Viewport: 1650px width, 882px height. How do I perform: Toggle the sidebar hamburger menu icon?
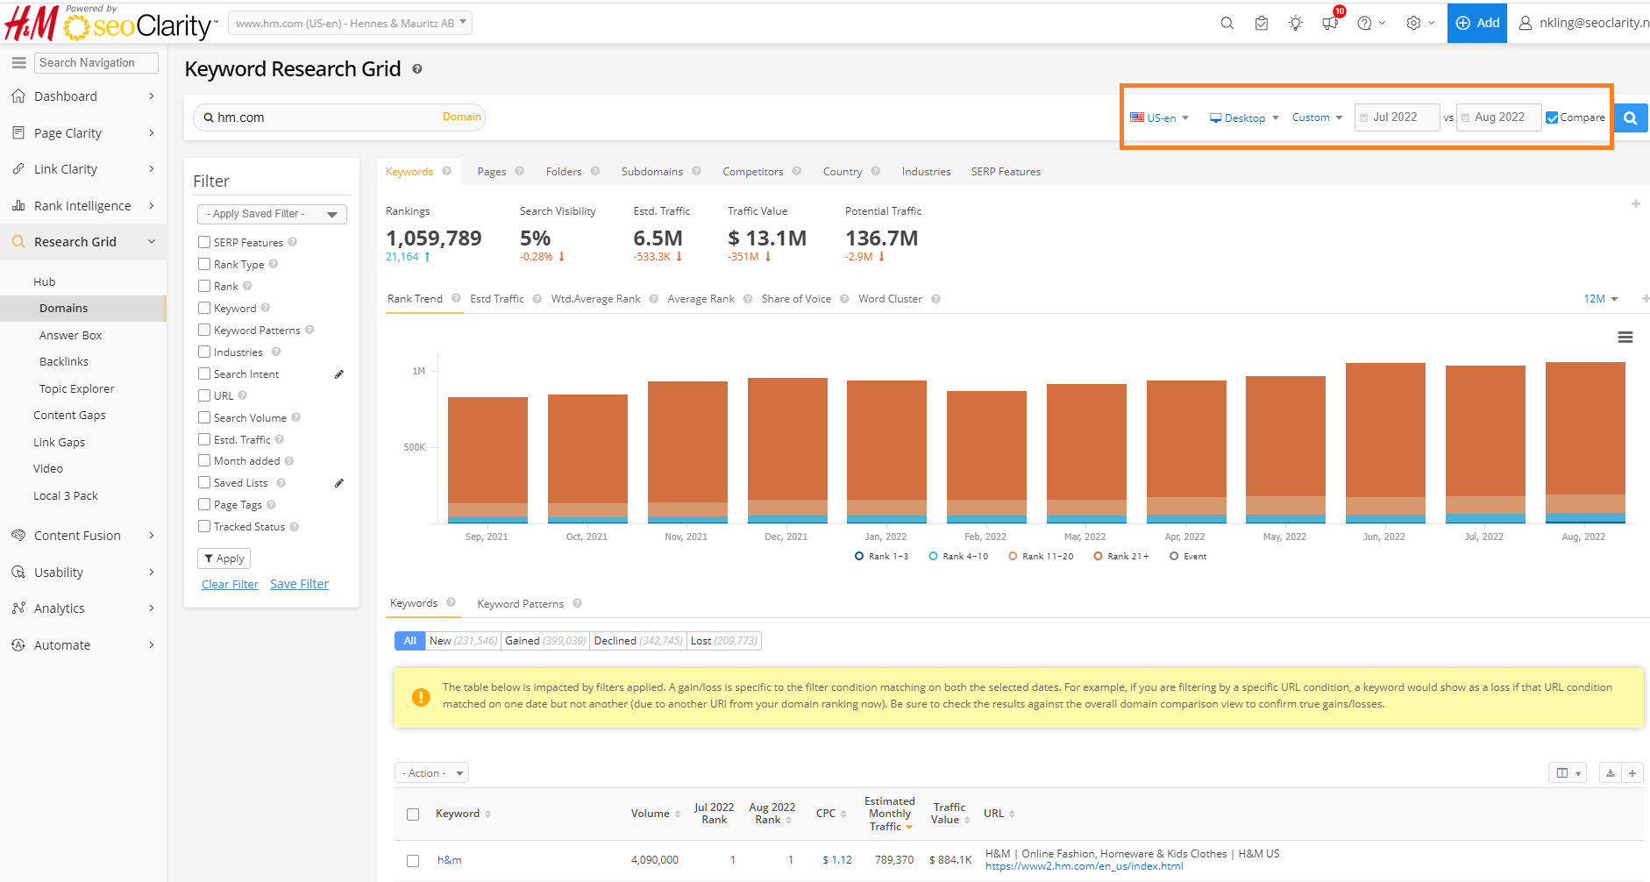18,62
